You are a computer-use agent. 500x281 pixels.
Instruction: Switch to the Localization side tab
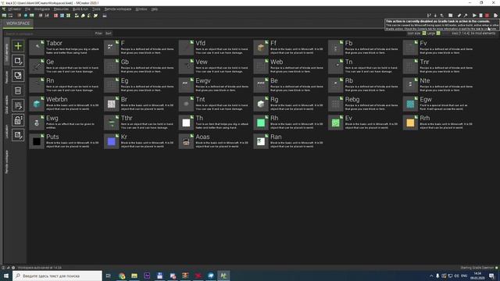tap(6, 131)
